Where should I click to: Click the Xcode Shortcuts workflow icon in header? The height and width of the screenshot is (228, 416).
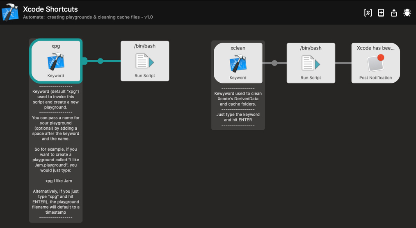point(10,12)
